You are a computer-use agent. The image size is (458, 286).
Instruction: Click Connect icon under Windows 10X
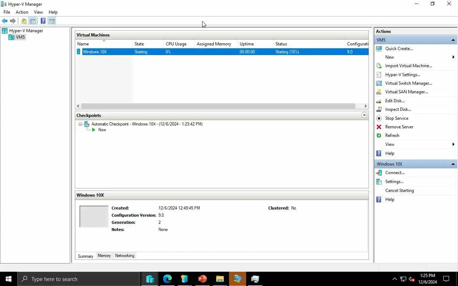tap(379, 173)
